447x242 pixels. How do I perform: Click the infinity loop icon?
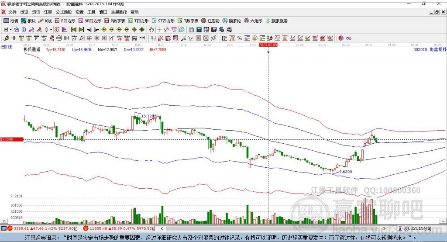point(349,38)
